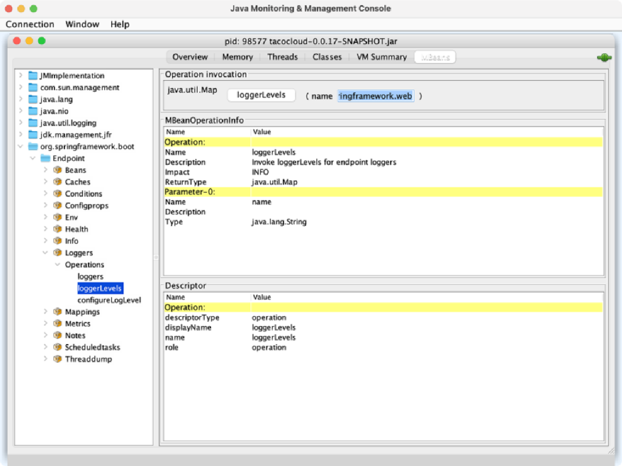Click the java.lang.String type value

pos(279,222)
